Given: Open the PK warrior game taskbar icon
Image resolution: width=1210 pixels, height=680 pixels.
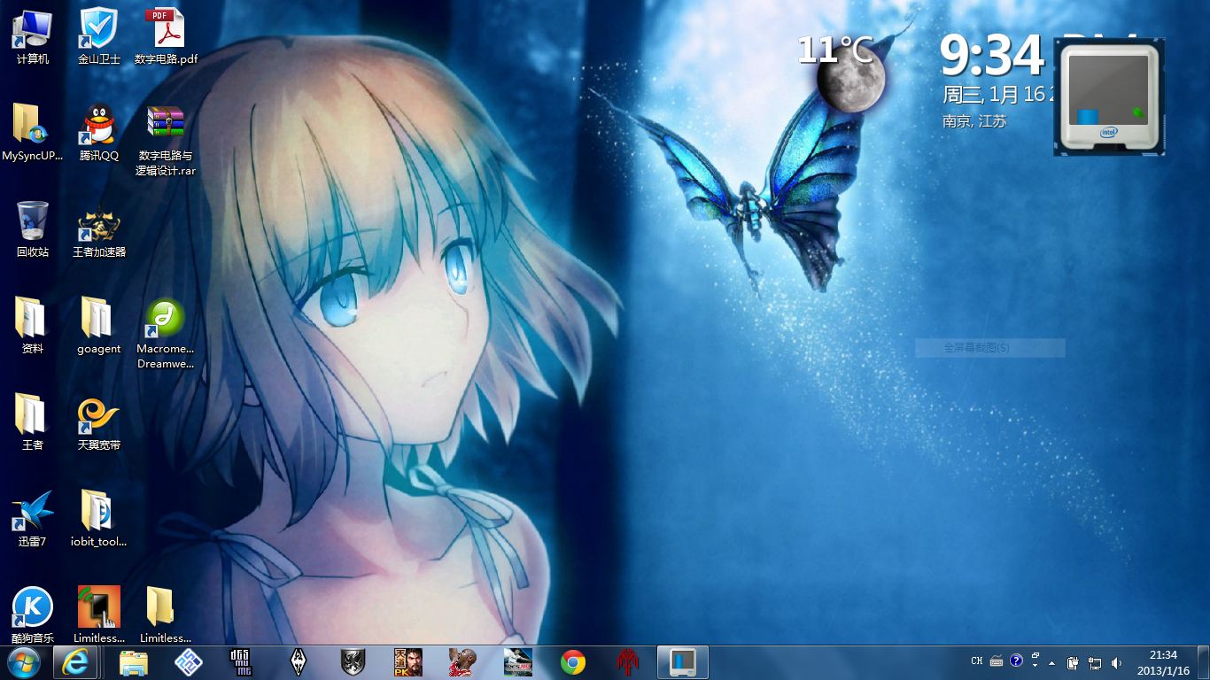Looking at the screenshot, I should [x=408, y=662].
